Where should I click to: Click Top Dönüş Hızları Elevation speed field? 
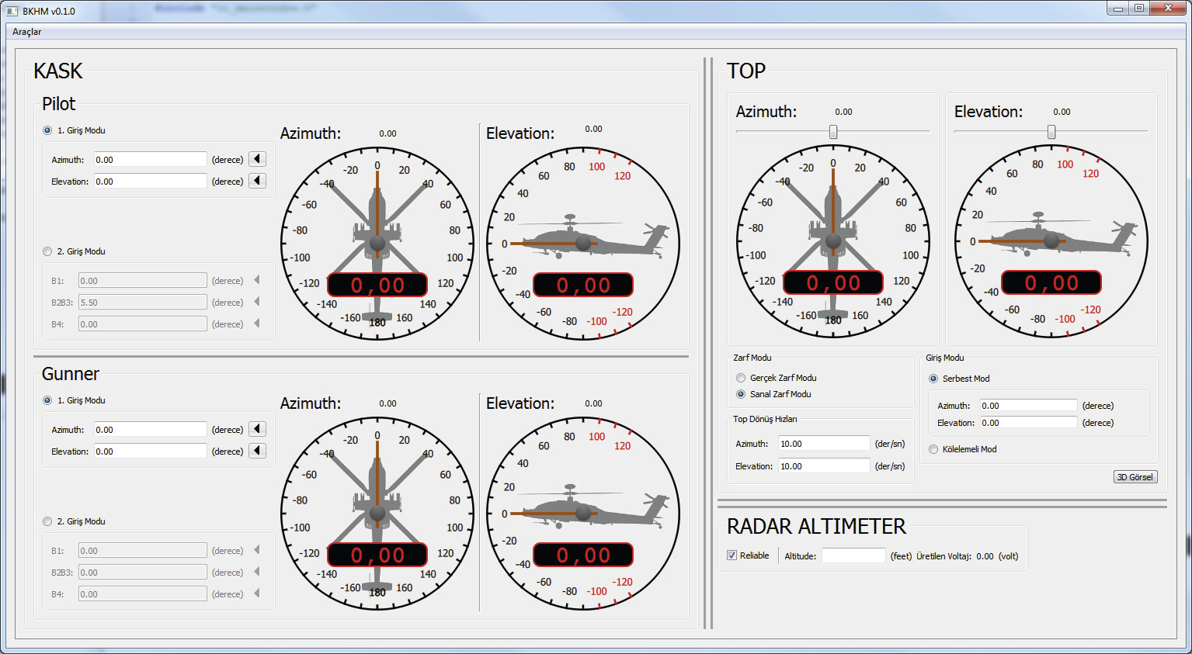pyautogui.click(x=824, y=465)
